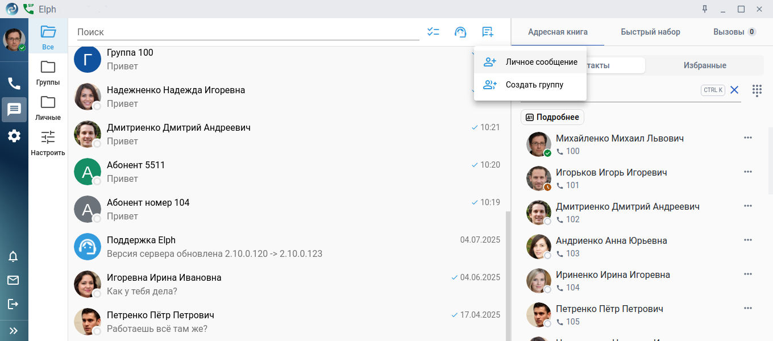The width and height of the screenshot is (773, 341).
Task: Open notifications bell icon
Action: [x=13, y=256]
